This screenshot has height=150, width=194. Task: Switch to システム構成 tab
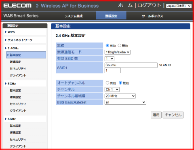[x=74, y=16]
